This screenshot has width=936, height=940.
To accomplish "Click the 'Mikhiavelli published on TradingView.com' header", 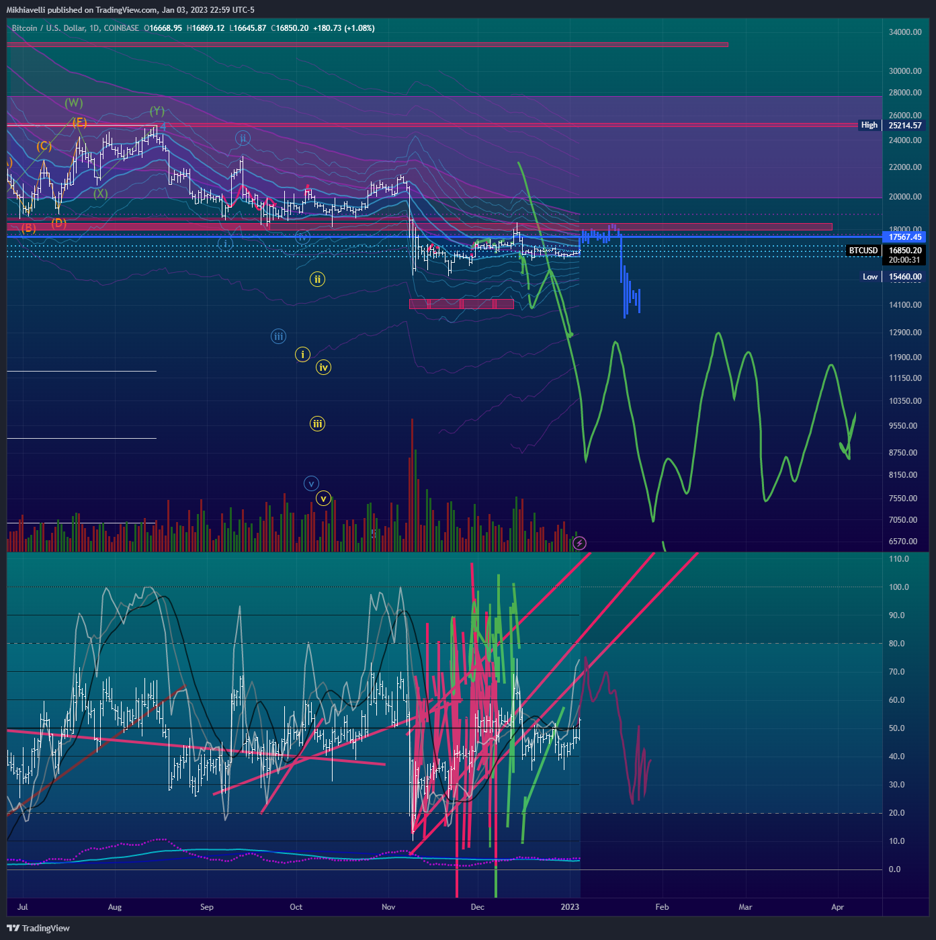I will coord(81,10).
